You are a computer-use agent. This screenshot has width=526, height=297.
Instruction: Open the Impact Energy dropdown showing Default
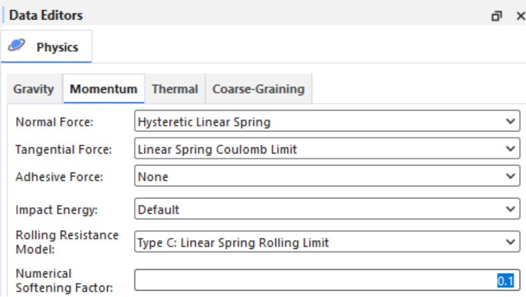(x=327, y=209)
